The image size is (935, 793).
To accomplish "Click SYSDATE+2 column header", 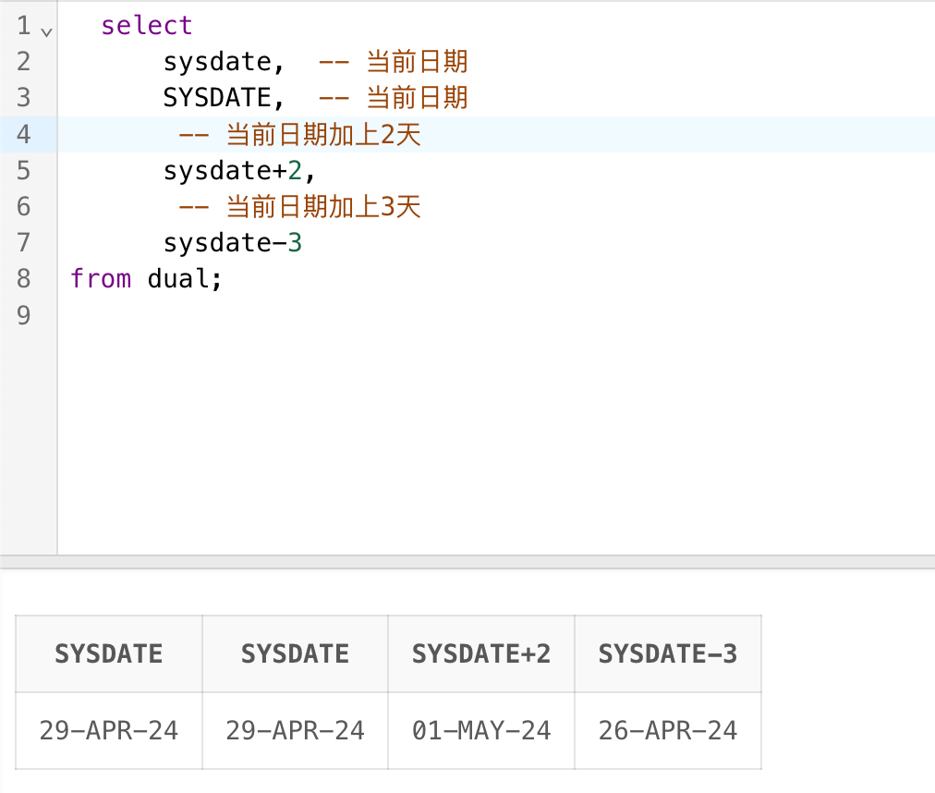I will click(x=481, y=654).
